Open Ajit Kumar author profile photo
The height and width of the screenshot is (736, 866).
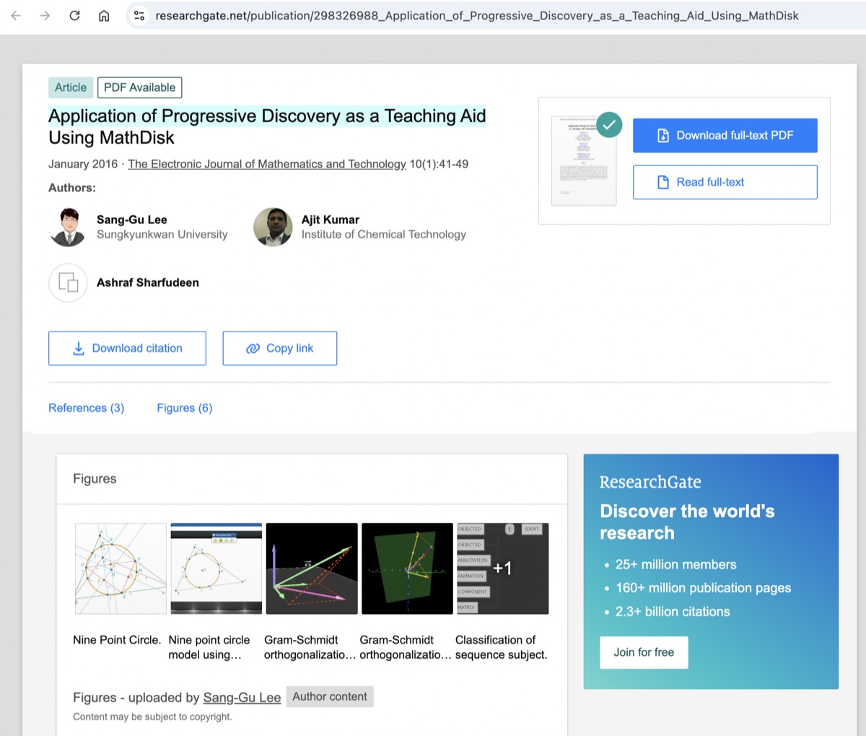pos(273,227)
